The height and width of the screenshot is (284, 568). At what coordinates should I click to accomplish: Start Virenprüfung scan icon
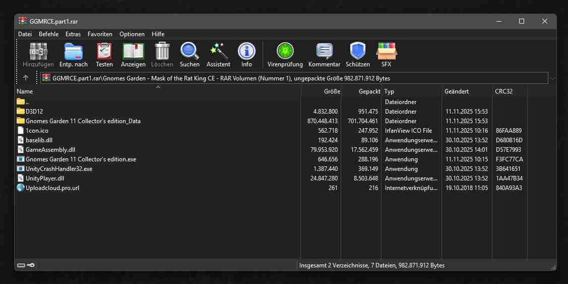285,51
